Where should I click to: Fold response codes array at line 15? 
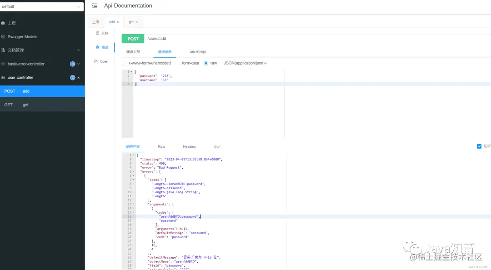pos(133,212)
